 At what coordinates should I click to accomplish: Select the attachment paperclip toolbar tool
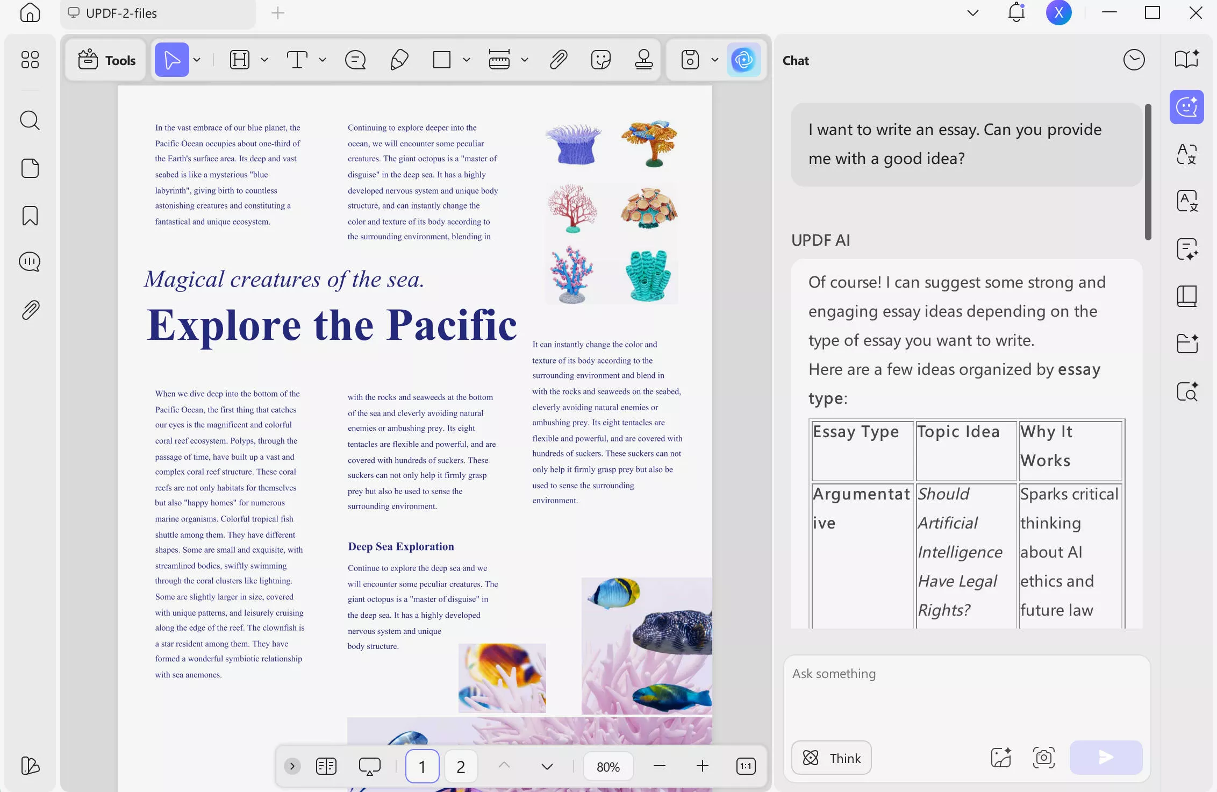pos(559,60)
